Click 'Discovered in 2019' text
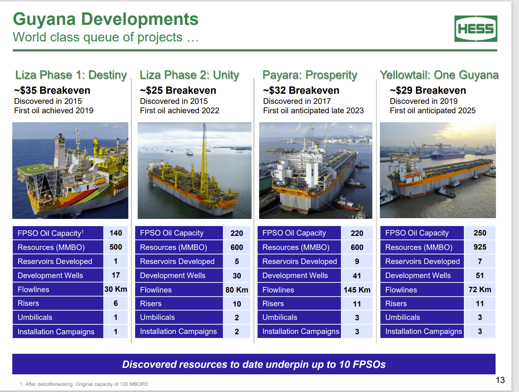Screen dimensions: 519x392 point(424,101)
